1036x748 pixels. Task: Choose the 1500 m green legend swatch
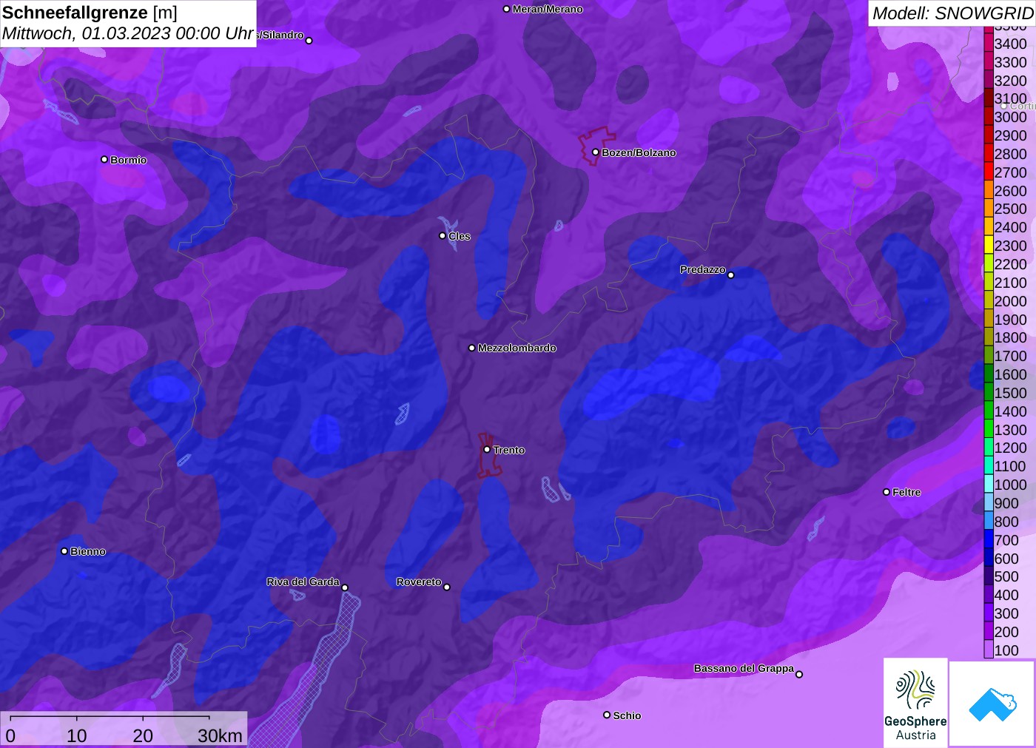(x=989, y=393)
